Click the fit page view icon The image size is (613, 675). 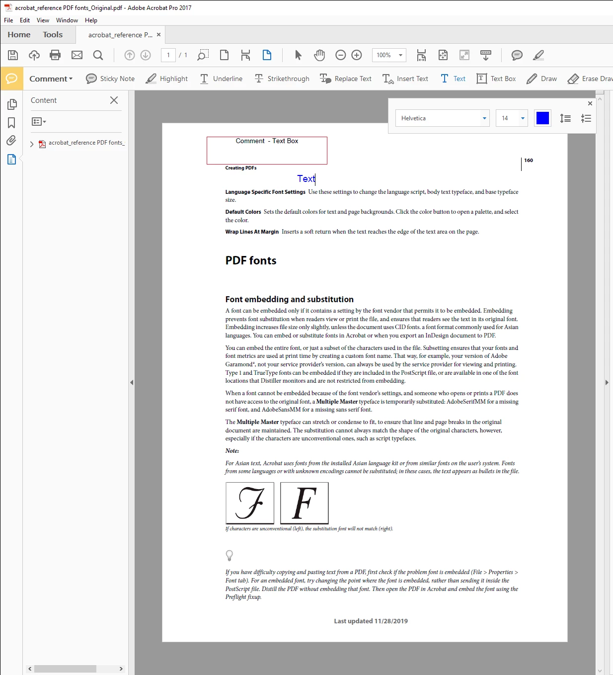click(x=443, y=55)
